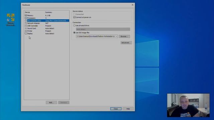Click the Printer device icon
214x120 pixels.
point(26,31)
